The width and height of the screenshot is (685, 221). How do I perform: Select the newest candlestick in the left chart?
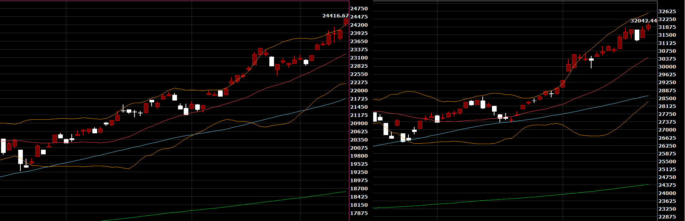[x=346, y=22]
